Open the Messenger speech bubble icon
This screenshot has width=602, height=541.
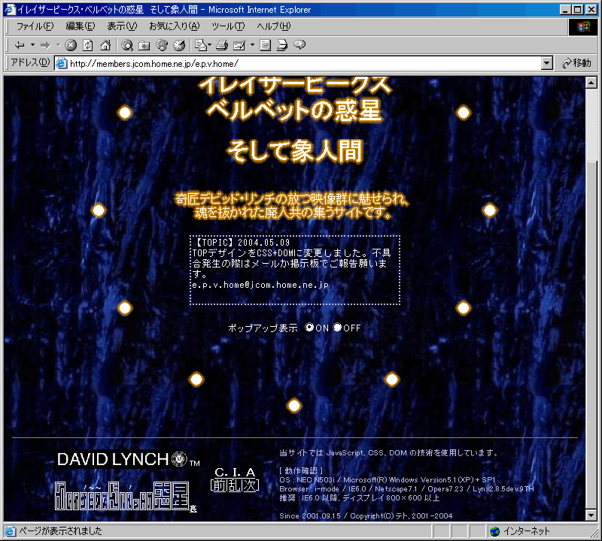299,45
